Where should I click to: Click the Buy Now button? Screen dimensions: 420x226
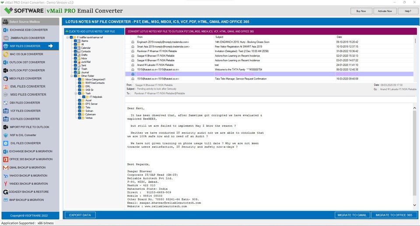coord(361,11)
